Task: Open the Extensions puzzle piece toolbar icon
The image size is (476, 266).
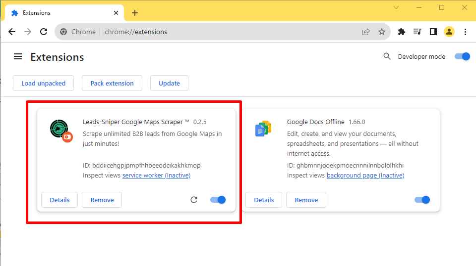Action: 402,32
